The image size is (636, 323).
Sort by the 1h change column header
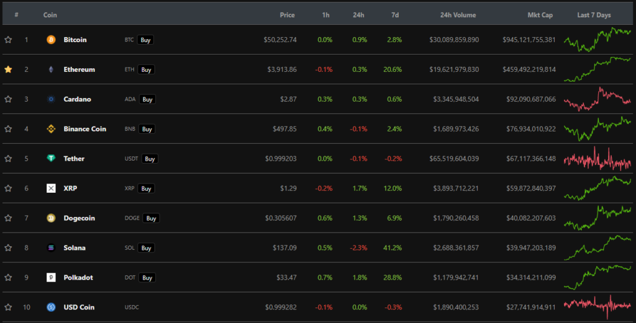(326, 15)
